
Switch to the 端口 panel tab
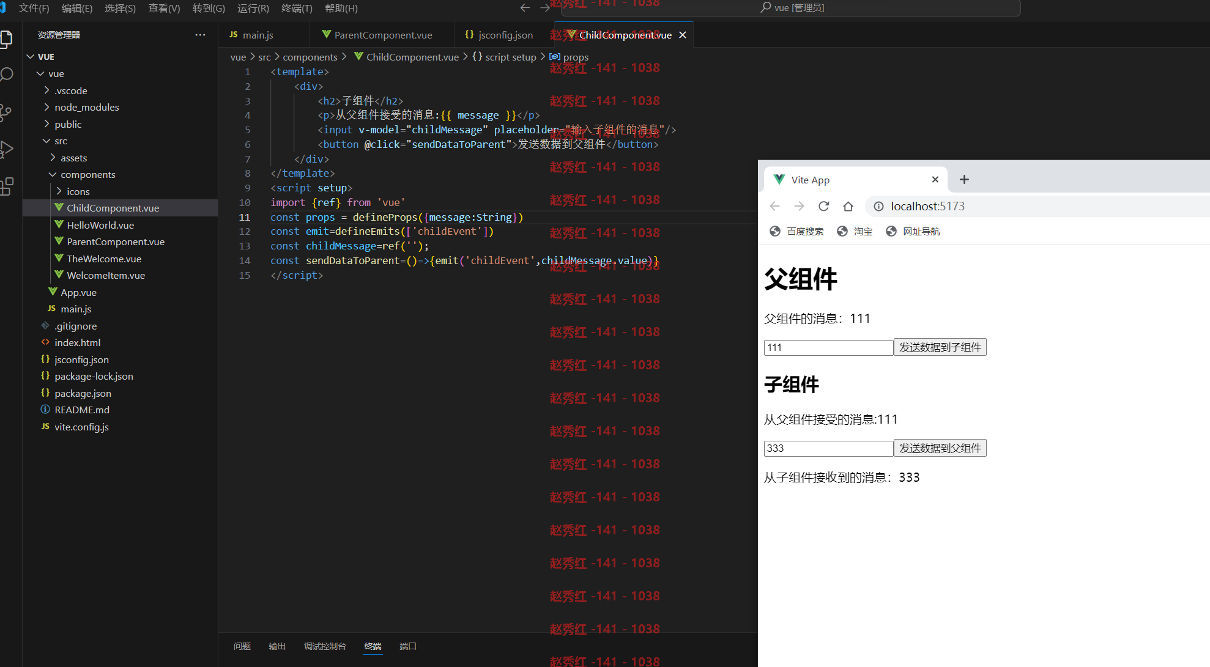point(408,646)
